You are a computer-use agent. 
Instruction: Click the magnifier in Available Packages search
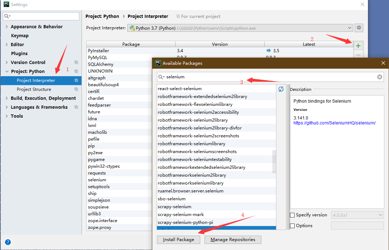pos(161,77)
